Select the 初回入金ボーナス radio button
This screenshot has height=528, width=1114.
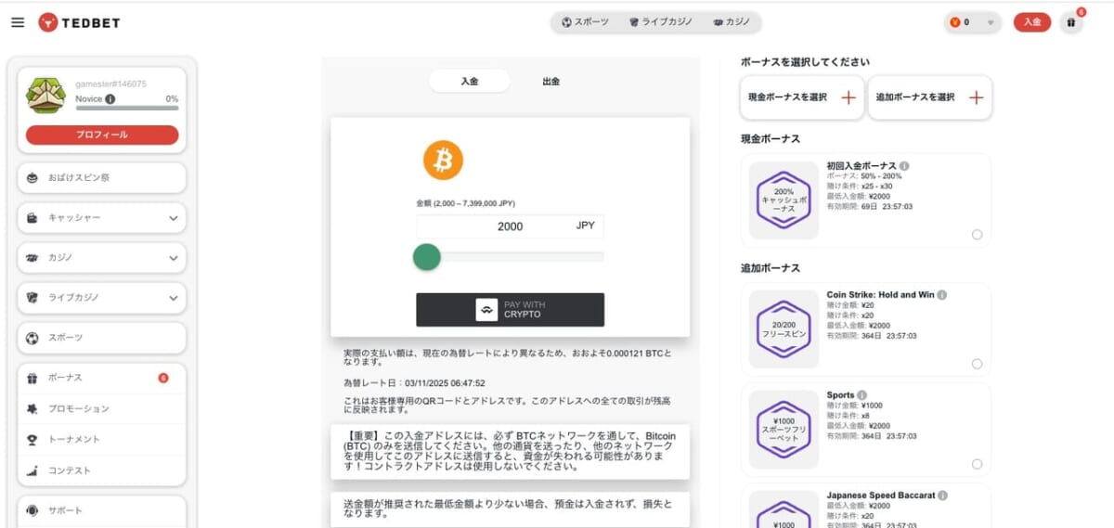(x=977, y=235)
